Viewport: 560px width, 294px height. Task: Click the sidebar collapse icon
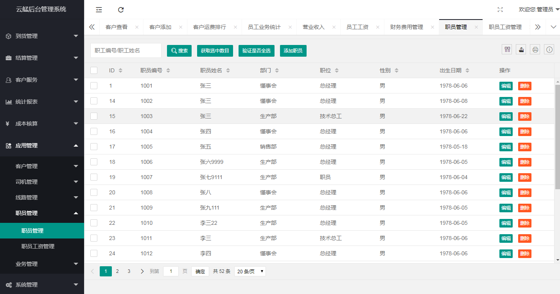99,10
